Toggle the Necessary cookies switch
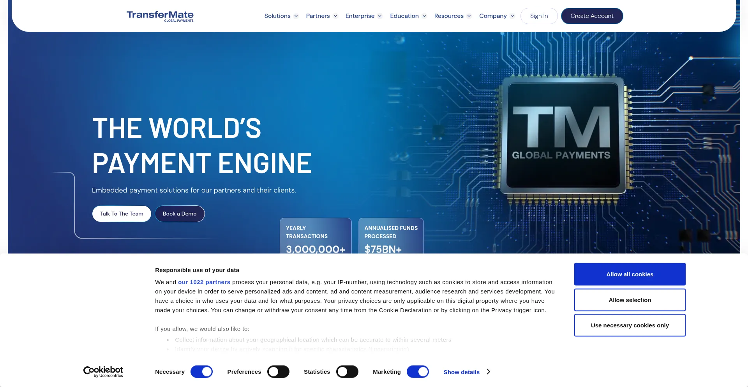 (201, 372)
